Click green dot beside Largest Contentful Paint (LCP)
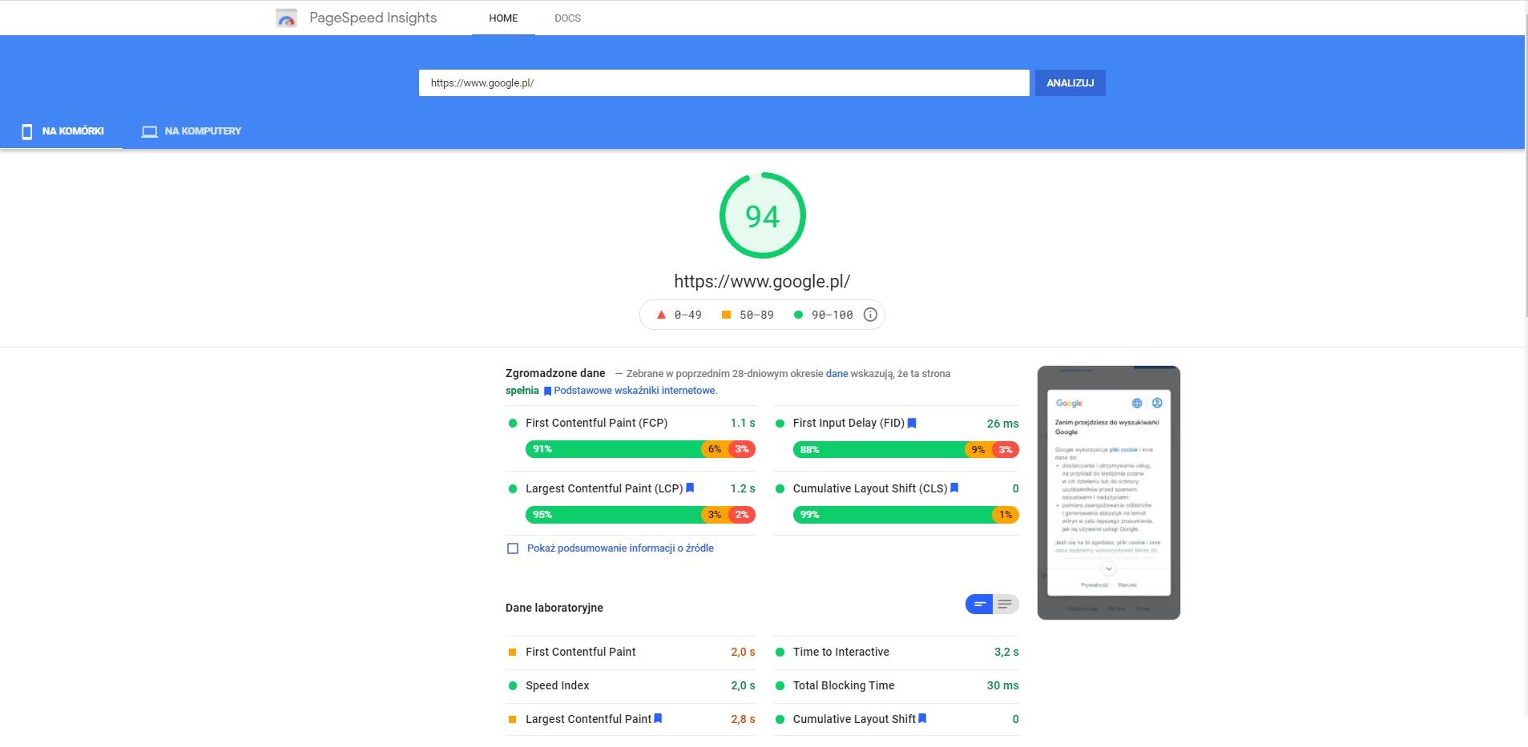 click(512, 488)
